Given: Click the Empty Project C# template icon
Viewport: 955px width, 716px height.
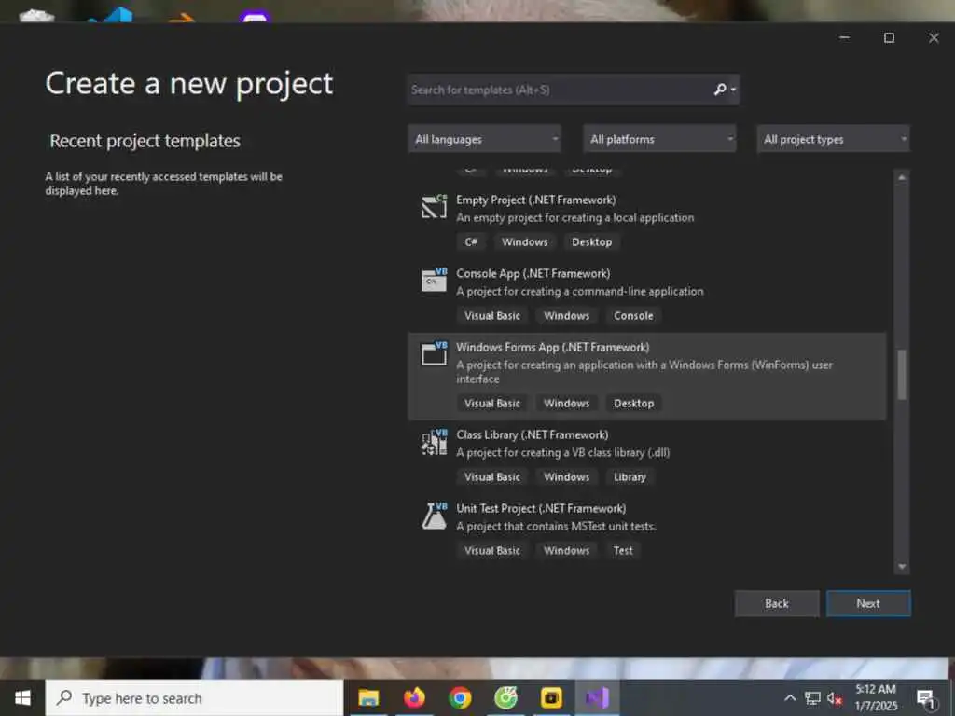Looking at the screenshot, I should tap(434, 207).
